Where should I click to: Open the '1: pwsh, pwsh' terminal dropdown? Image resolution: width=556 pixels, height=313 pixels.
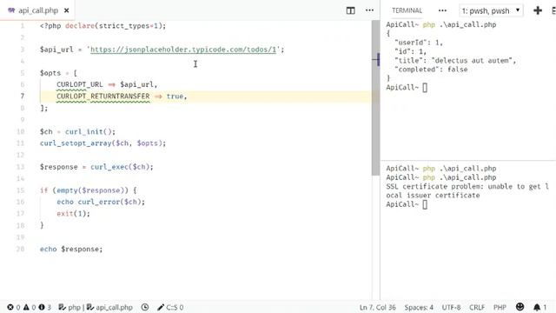point(491,11)
